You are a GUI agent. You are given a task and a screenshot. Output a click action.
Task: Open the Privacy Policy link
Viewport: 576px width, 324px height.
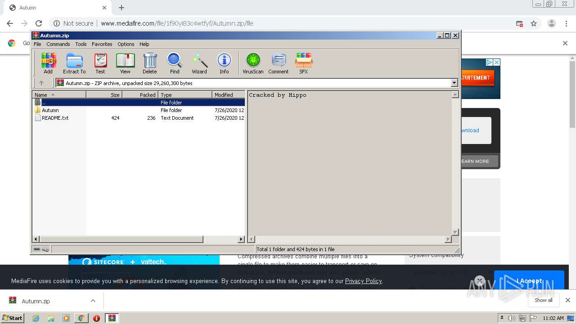click(363, 281)
